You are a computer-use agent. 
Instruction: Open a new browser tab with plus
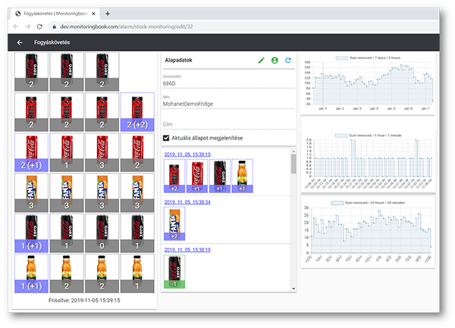pos(108,14)
